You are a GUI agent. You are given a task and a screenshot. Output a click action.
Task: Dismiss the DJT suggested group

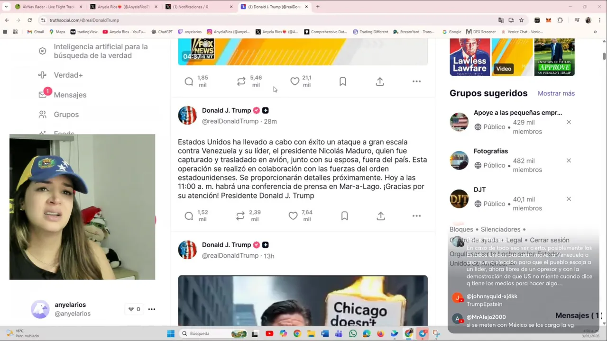[x=569, y=199]
